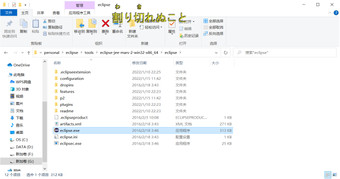340x179 pixels.
Task: Expand subfolders after personal in path
Action: point(62,52)
